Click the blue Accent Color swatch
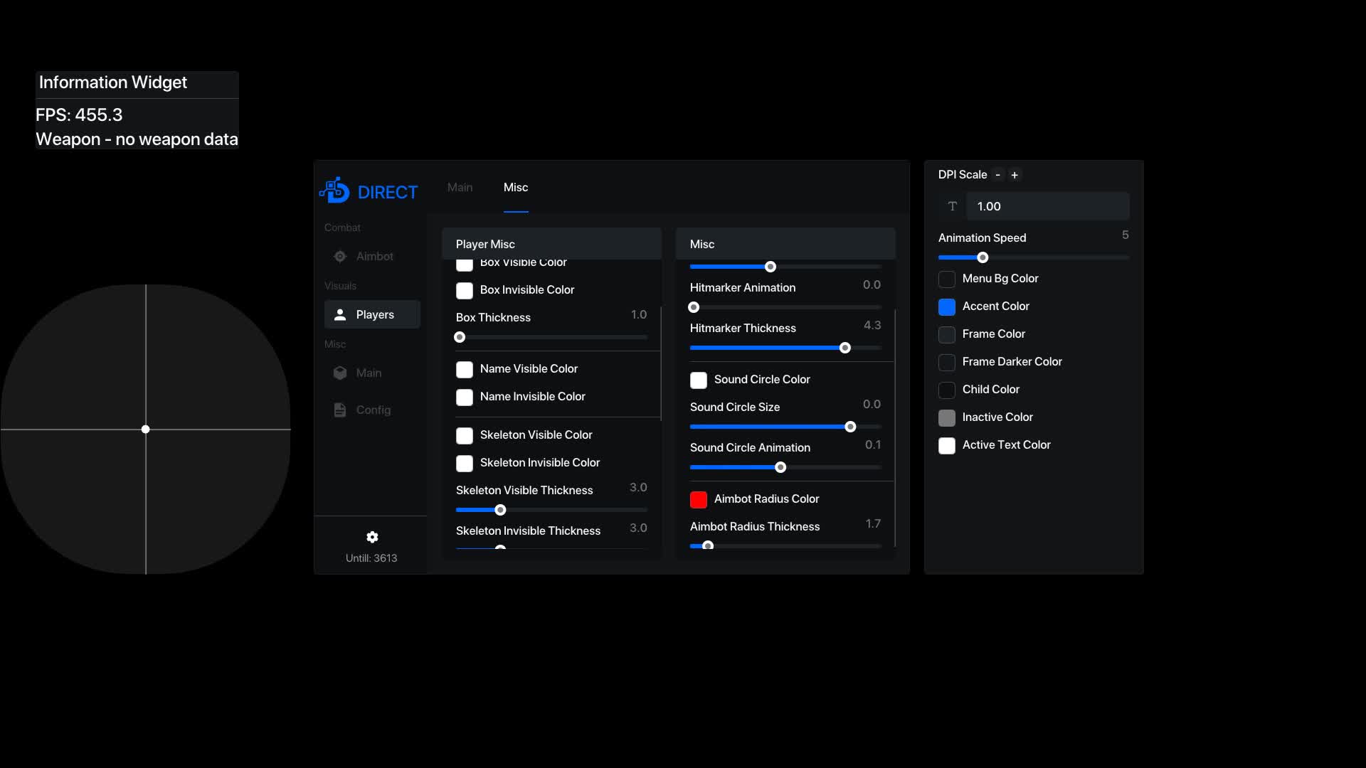The image size is (1366, 768). [947, 306]
